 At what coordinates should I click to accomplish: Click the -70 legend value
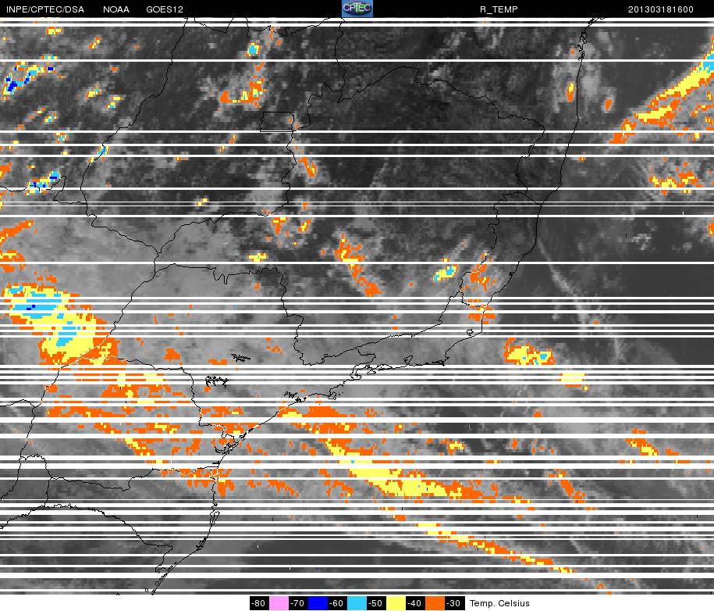coord(298,602)
